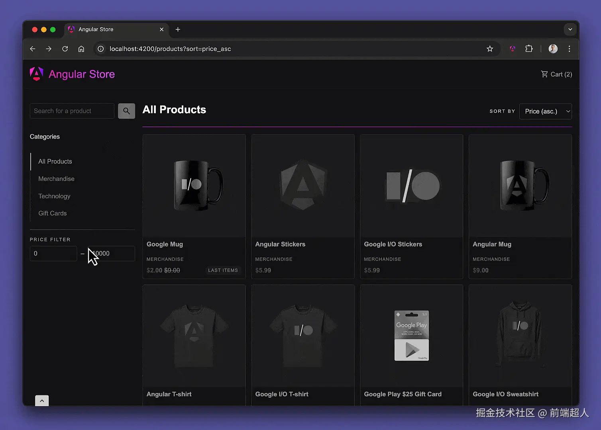
Task: Click the browser address bar URL
Action: pos(170,49)
